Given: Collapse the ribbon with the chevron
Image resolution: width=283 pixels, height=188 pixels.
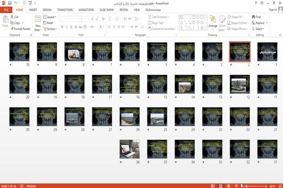Looking at the screenshot, I should click(x=280, y=35).
